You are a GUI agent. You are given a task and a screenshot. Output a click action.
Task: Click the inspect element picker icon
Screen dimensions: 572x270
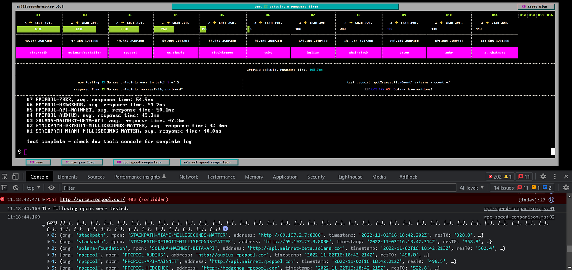[5, 177]
